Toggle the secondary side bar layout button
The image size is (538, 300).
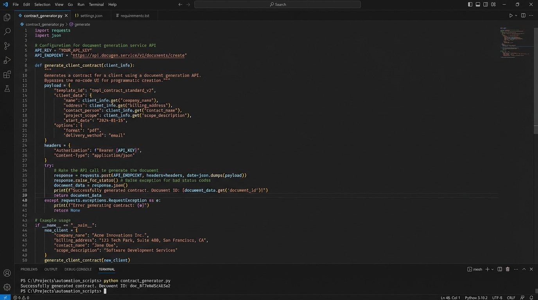485,4
